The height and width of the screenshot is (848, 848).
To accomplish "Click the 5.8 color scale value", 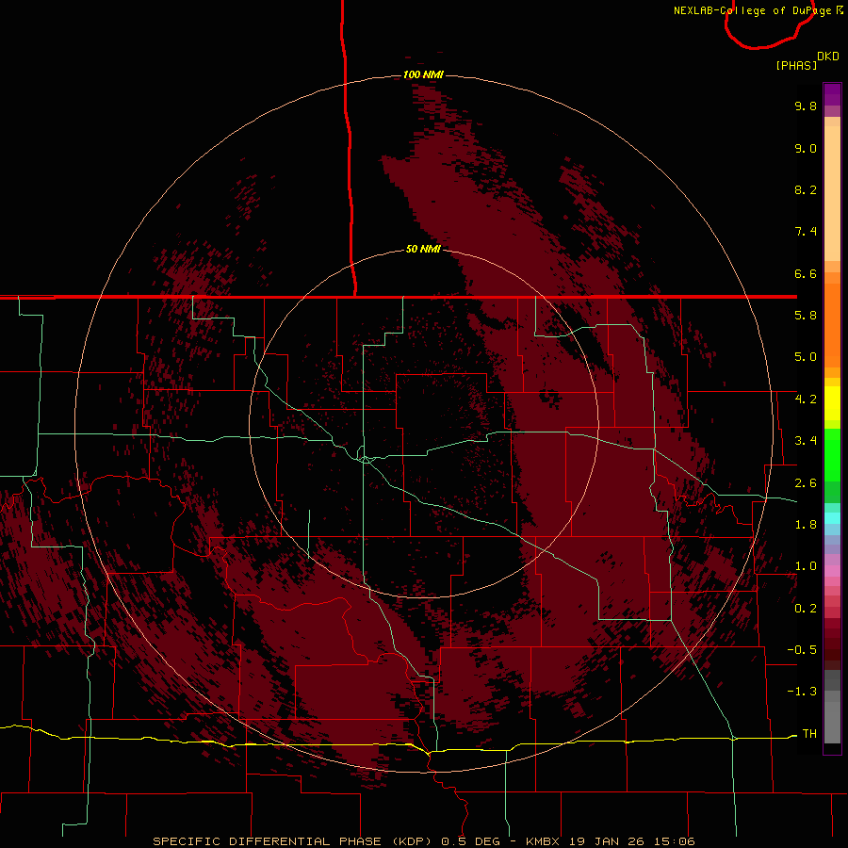I will click(x=806, y=316).
